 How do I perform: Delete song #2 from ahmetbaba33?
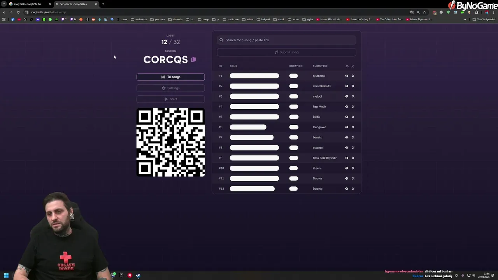coord(353,86)
